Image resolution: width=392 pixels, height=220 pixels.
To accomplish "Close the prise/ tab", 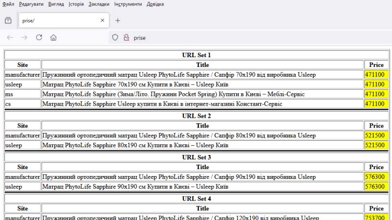I will point(102,21).
